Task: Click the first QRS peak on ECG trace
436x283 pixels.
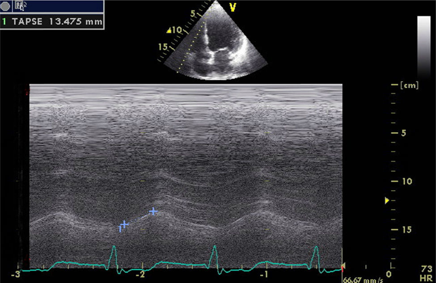Action: point(114,246)
